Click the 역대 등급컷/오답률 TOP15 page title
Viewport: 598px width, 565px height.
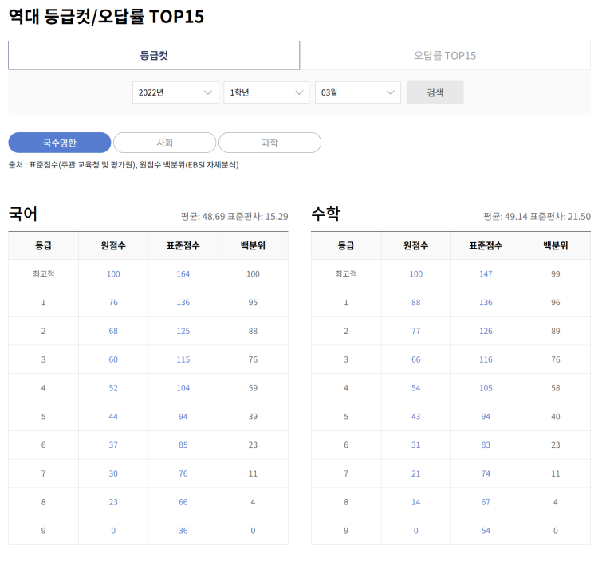[x=106, y=17]
